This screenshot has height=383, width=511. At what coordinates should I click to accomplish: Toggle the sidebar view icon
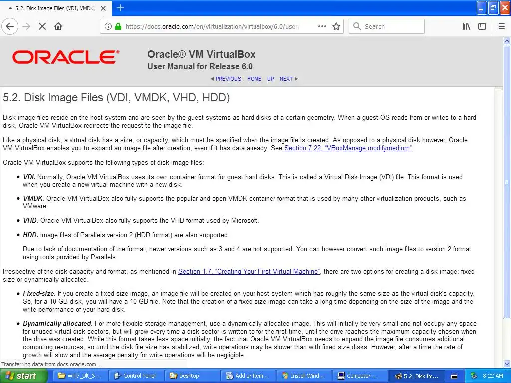(x=482, y=27)
